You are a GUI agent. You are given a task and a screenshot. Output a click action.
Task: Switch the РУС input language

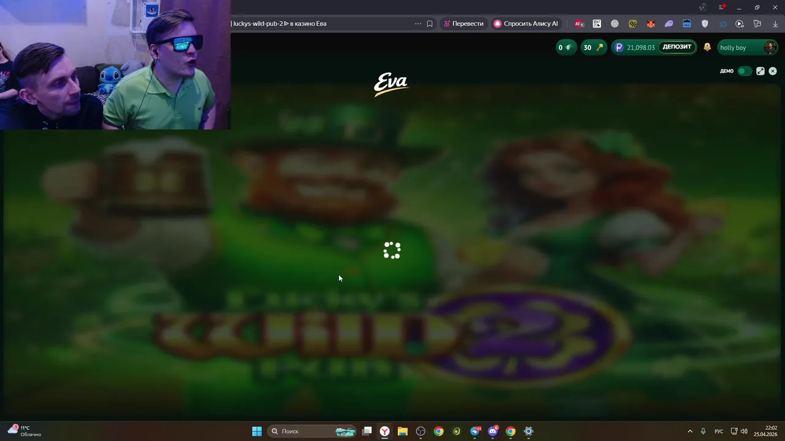coord(719,431)
